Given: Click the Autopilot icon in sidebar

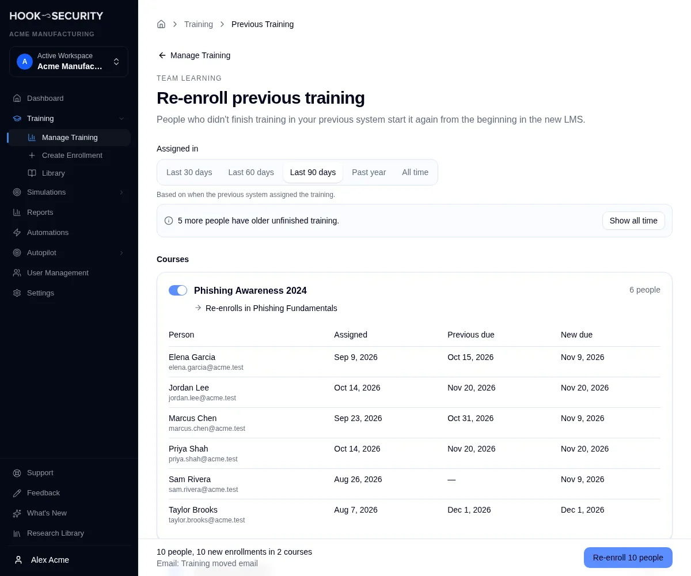Looking at the screenshot, I should click(17, 253).
